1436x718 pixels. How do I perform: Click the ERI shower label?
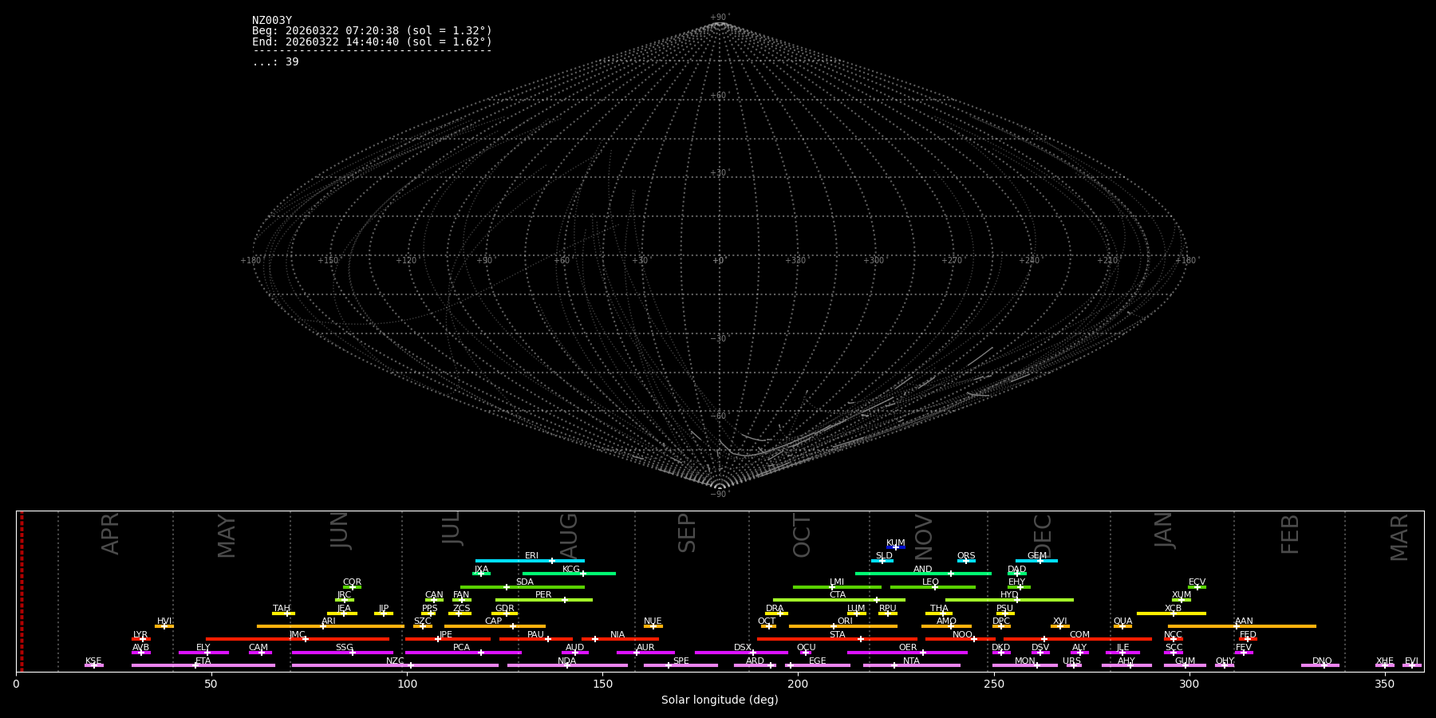click(x=531, y=556)
